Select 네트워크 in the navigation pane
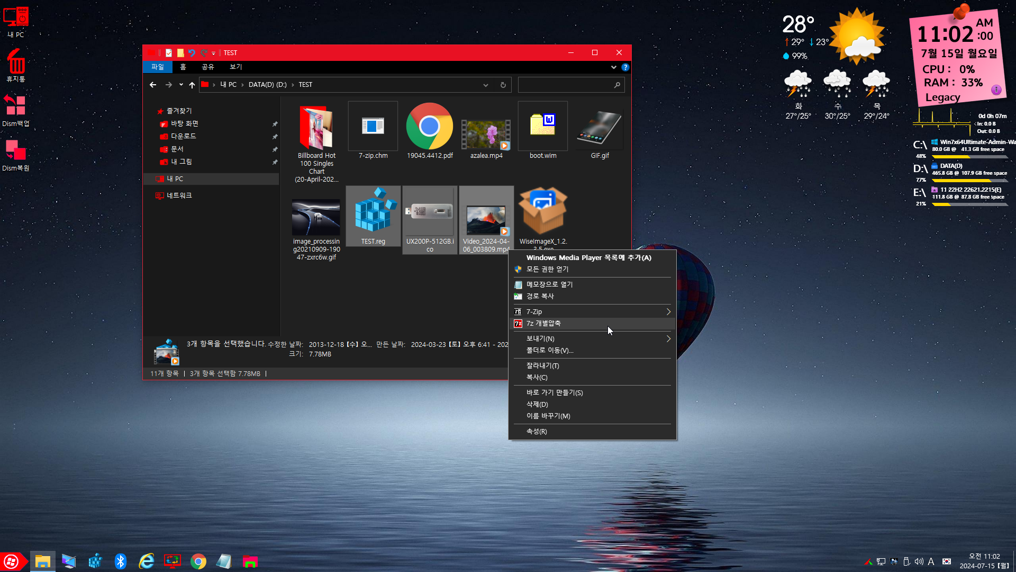The image size is (1016, 572). (x=179, y=195)
